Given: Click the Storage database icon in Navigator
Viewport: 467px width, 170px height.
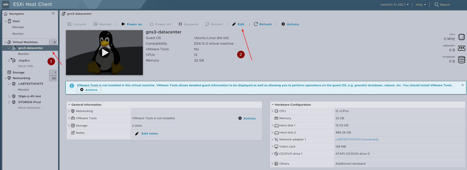Looking at the screenshot, I should coord(9,72).
